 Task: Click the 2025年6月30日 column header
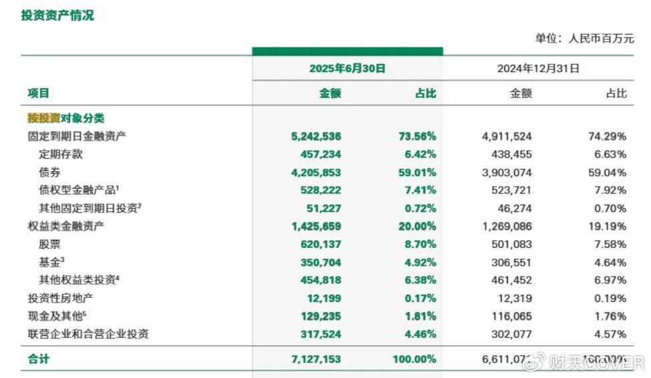pyautogui.click(x=347, y=68)
